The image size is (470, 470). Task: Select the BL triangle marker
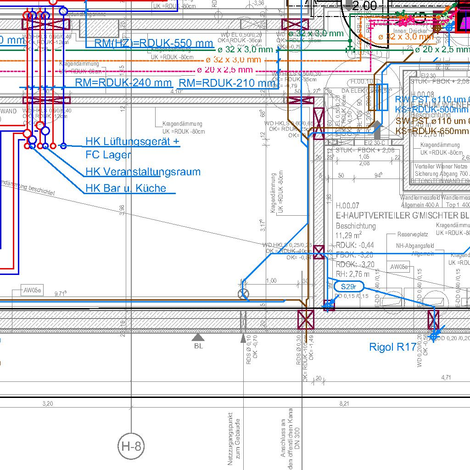198,337
